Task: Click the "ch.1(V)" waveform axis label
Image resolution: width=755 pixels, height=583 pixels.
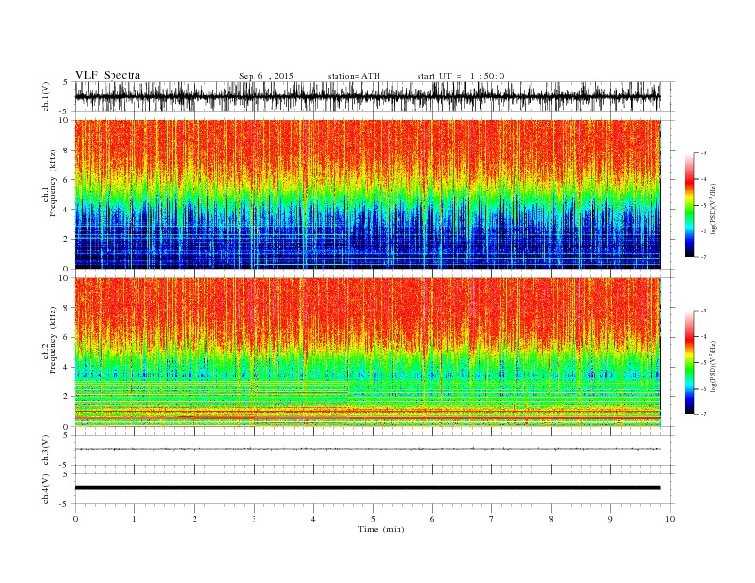Action: point(45,96)
